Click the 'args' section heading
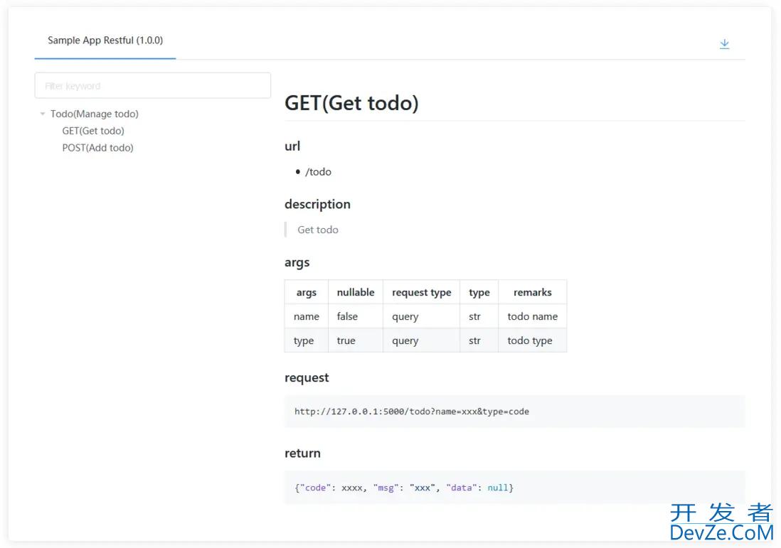The image size is (781, 548). [x=297, y=262]
